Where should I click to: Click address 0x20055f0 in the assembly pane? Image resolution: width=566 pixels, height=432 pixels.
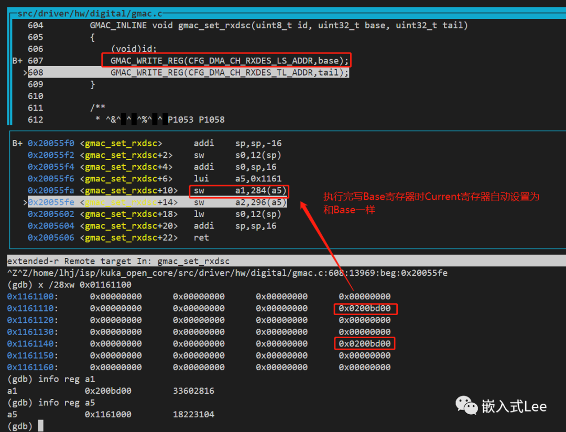click(51, 144)
